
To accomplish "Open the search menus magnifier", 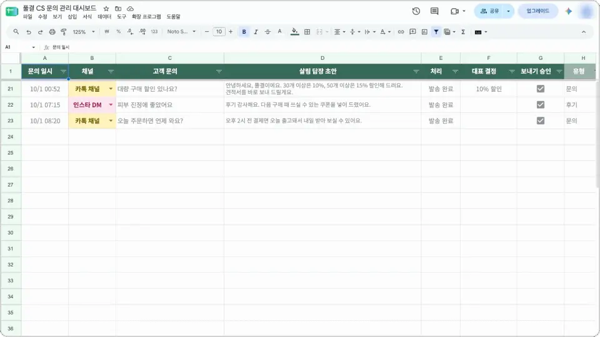I will pyautogui.click(x=16, y=32).
